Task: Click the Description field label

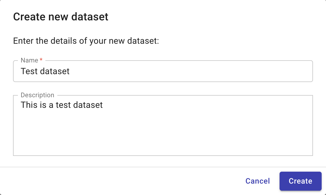Action: pyautogui.click(x=37, y=95)
